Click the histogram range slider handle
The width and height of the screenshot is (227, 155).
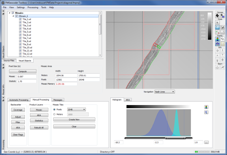(x=175, y=138)
